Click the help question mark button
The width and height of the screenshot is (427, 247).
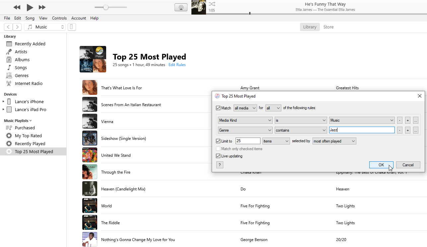click(220, 165)
